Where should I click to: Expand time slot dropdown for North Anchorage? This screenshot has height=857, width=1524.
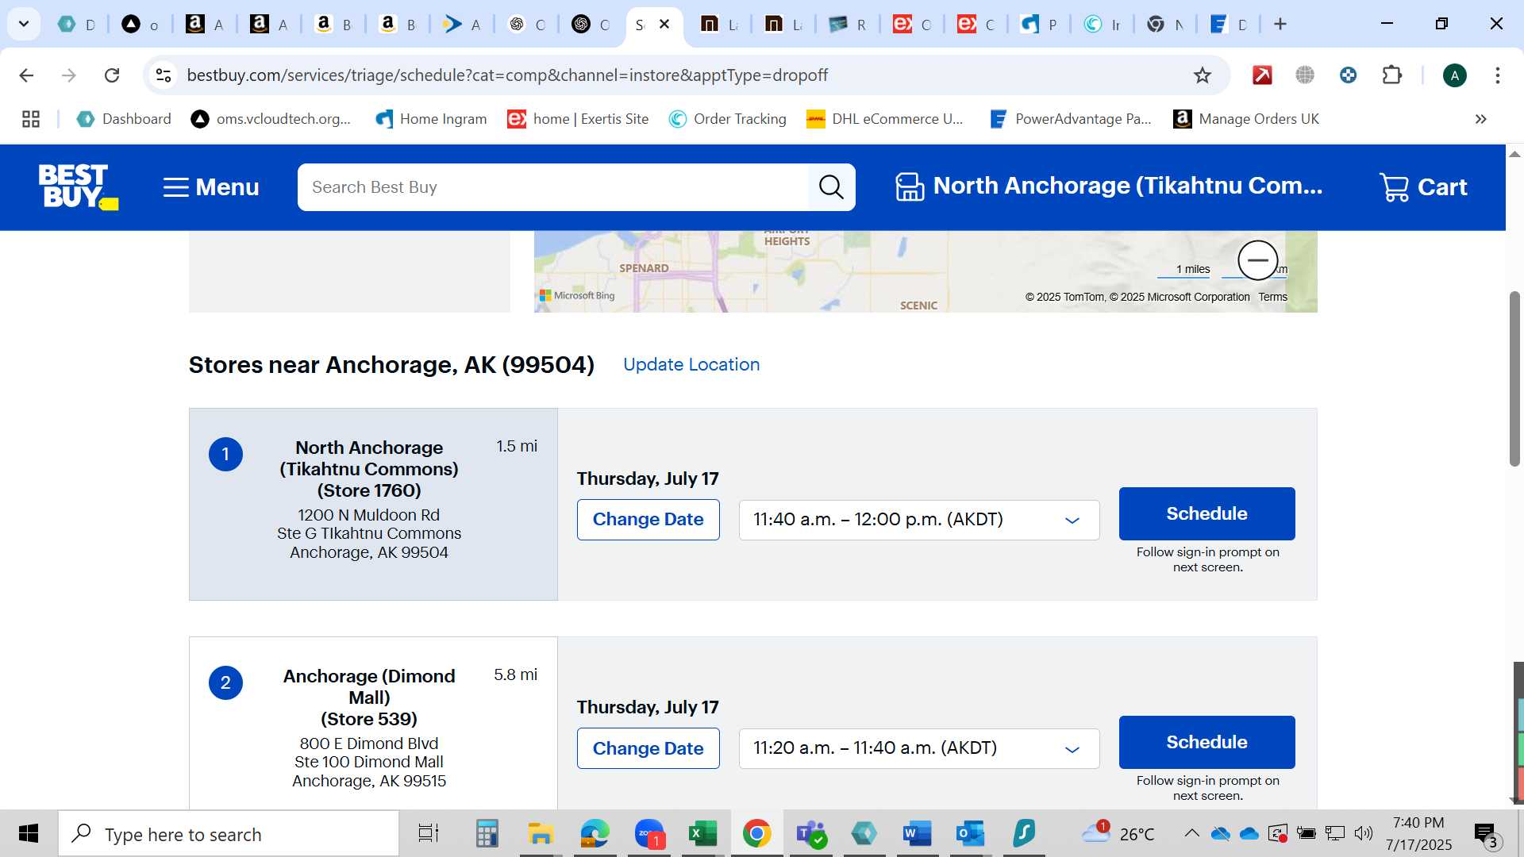(919, 520)
